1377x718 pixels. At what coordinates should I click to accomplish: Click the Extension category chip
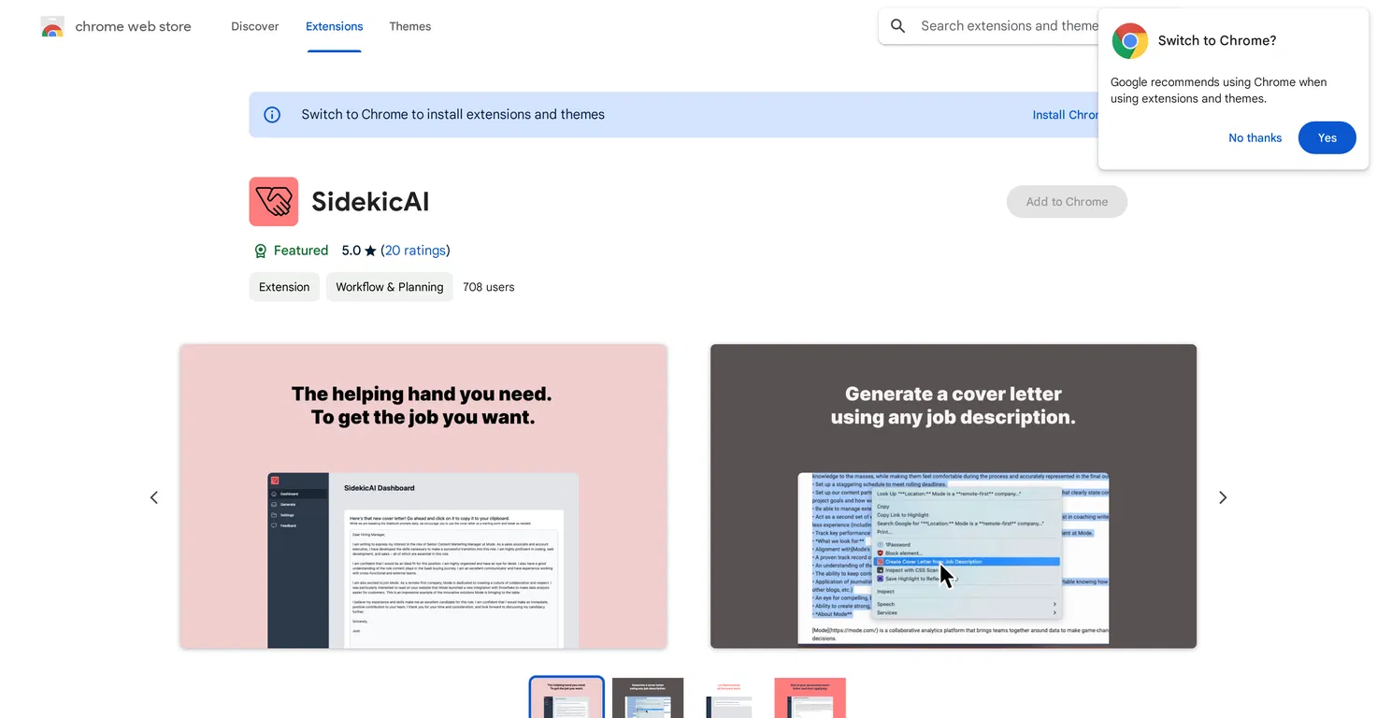tap(284, 287)
